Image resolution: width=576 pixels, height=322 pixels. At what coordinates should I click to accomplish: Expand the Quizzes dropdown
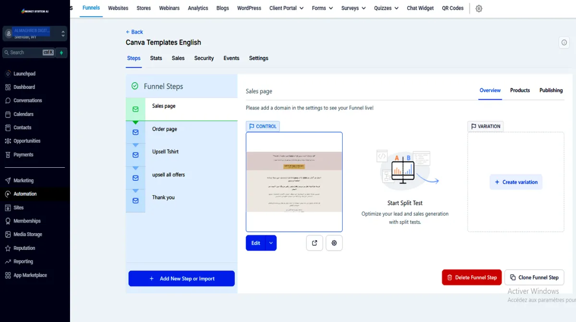[x=386, y=8]
